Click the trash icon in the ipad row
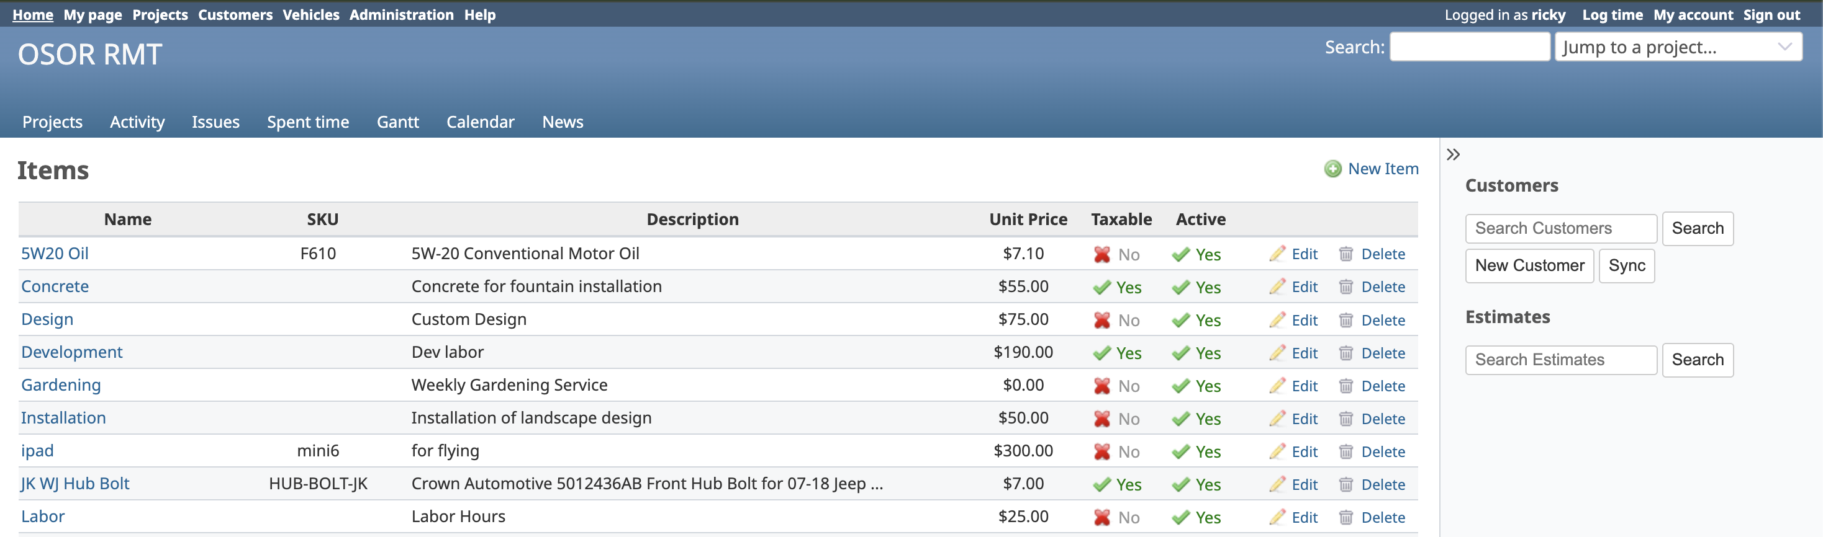The height and width of the screenshot is (537, 1823). 1346,451
